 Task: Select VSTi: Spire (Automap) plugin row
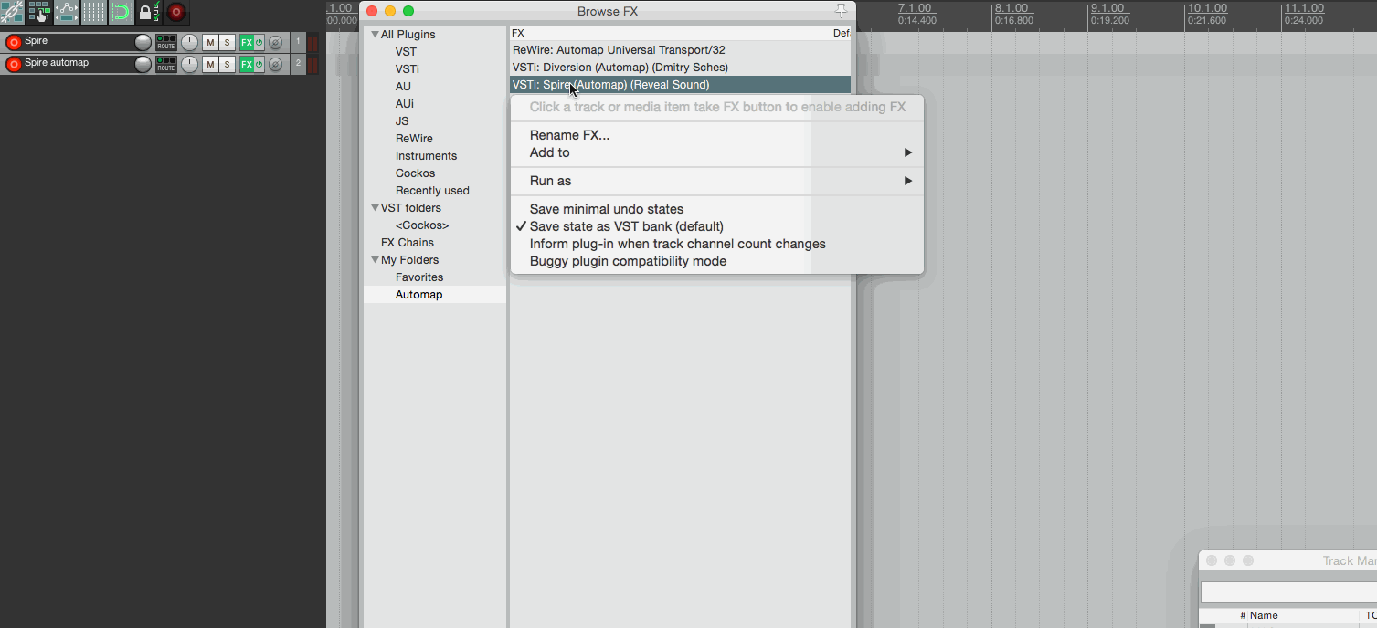tap(680, 85)
